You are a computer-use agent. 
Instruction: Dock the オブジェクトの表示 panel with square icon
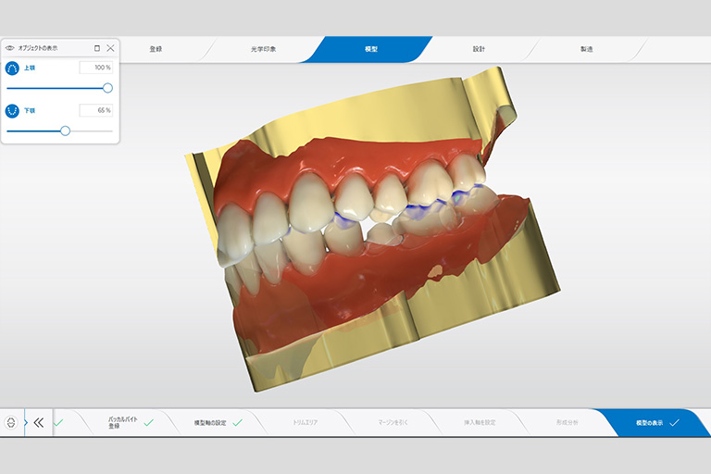point(96,47)
